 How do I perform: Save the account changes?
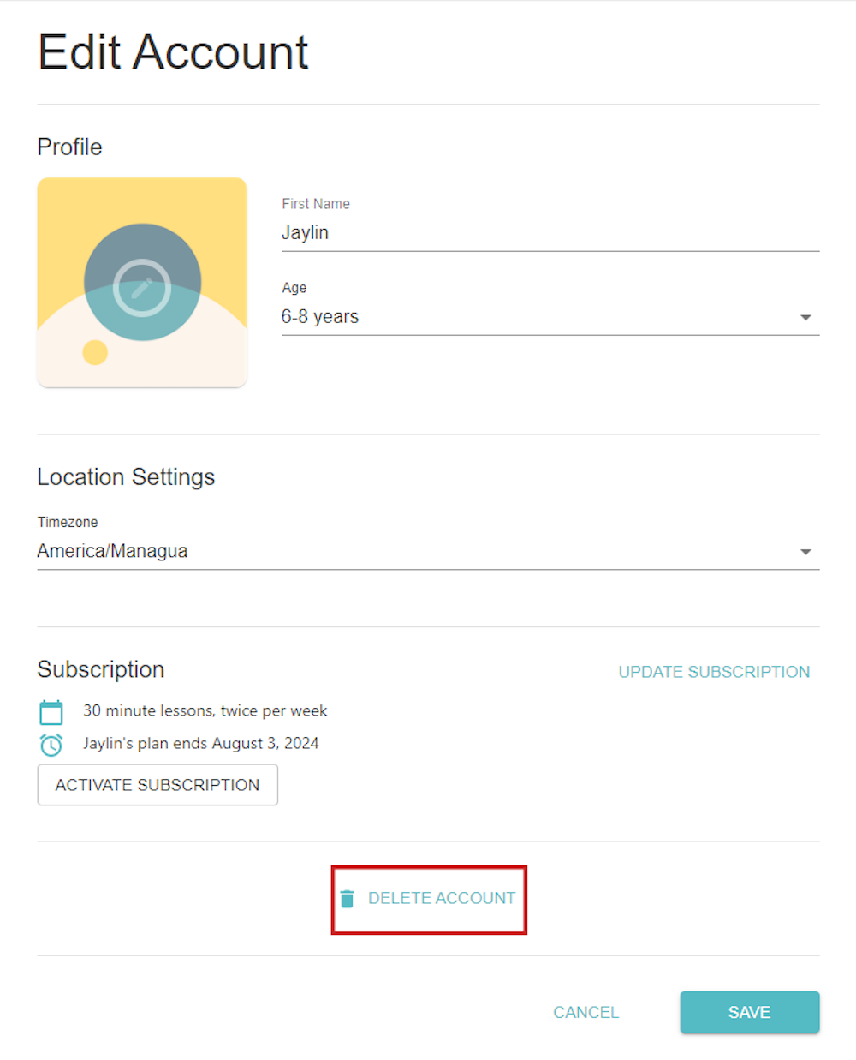tap(749, 1012)
